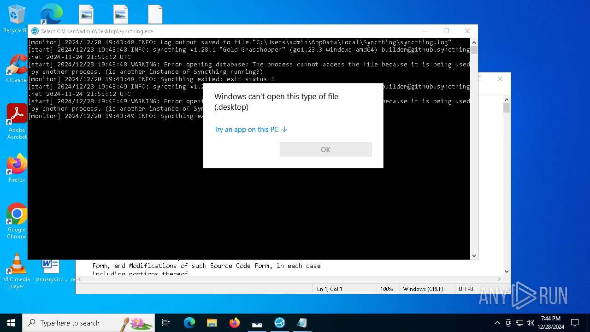Open the clock showing 7:44 PM
The image size is (590, 332).
[551, 323]
